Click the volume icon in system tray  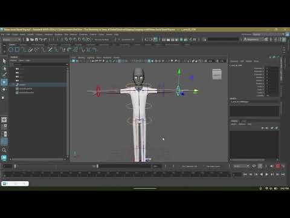tap(271, 188)
